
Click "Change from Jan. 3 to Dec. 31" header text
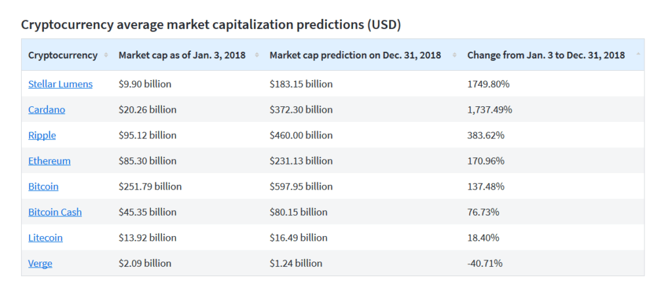(545, 55)
